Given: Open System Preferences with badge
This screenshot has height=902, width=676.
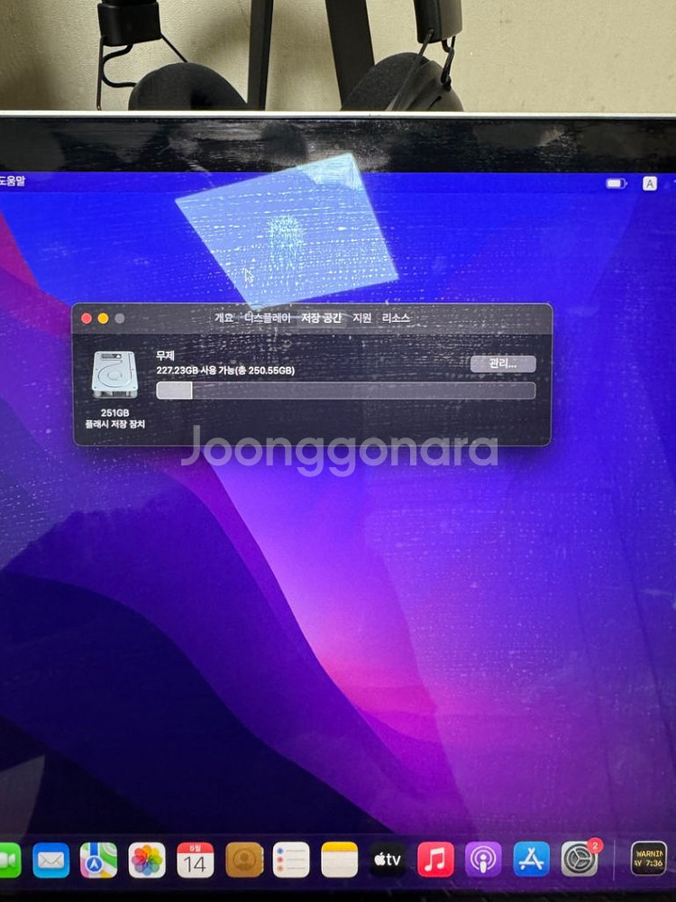Looking at the screenshot, I should click(x=580, y=860).
